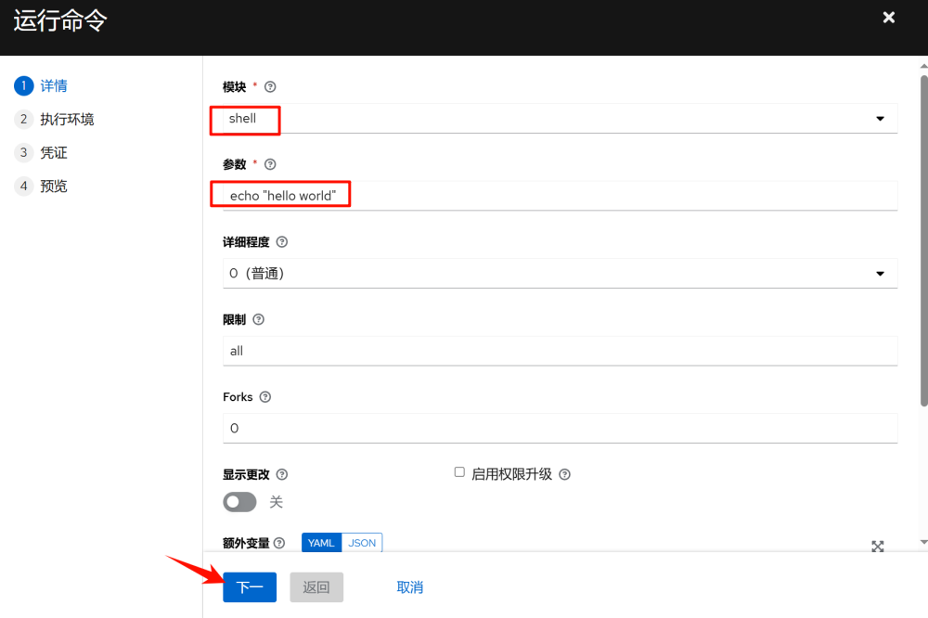The image size is (928, 618).
Task: Expand the extra variables editor to fullscreen
Action: tap(877, 547)
